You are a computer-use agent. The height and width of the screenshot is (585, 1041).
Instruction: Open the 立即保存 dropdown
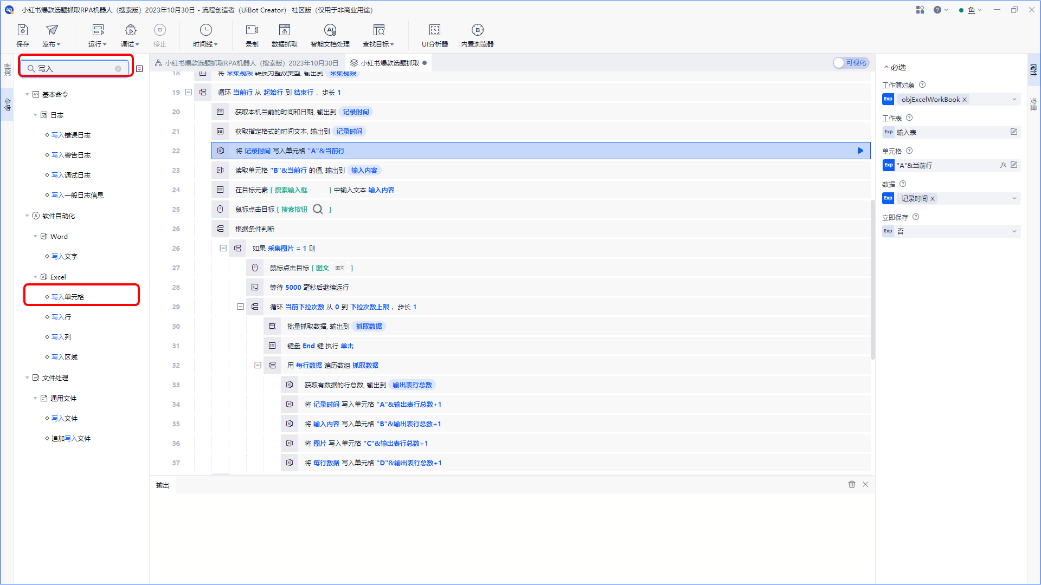coord(1014,231)
